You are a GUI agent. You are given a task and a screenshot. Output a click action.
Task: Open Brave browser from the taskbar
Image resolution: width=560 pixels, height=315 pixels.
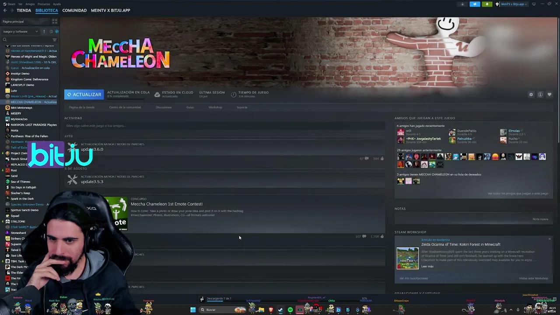271,310
